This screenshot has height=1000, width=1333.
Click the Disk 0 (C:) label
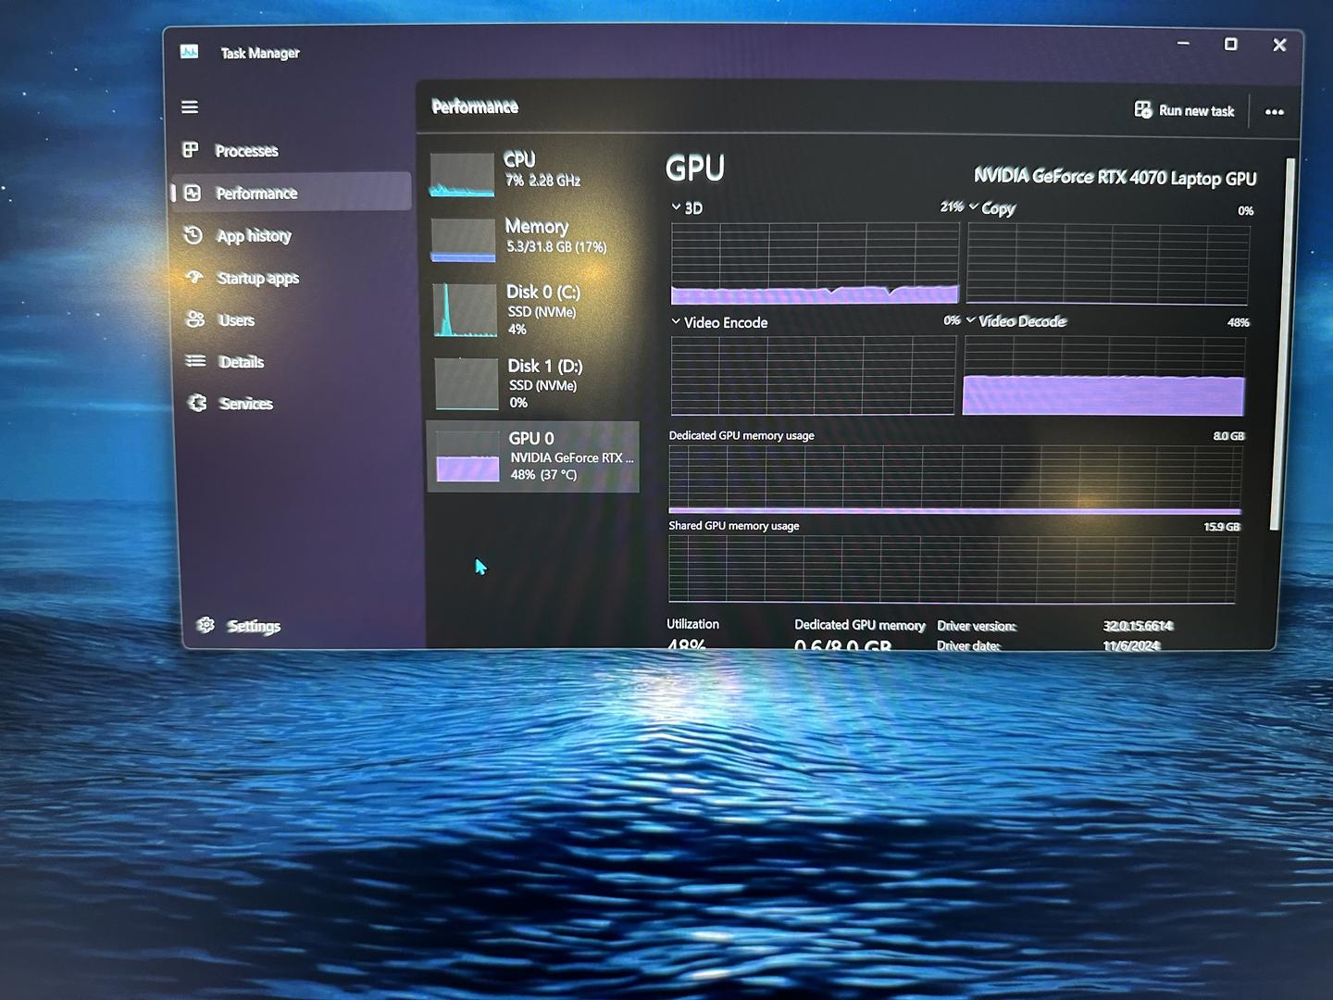pos(543,292)
